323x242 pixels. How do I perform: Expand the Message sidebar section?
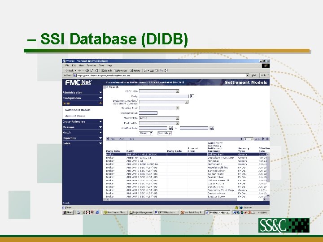pyautogui.click(x=83, y=127)
